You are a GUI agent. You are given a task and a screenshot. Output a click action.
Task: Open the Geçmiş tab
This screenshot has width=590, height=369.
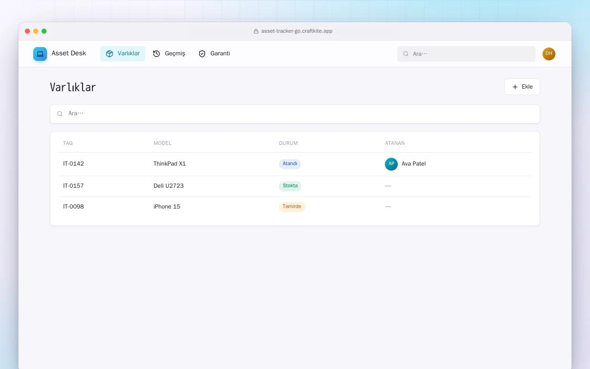point(169,54)
